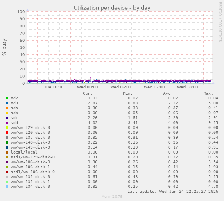Click the vm/vm-131-disk-0 light gray swatch
224x201 pixels.
7,177
